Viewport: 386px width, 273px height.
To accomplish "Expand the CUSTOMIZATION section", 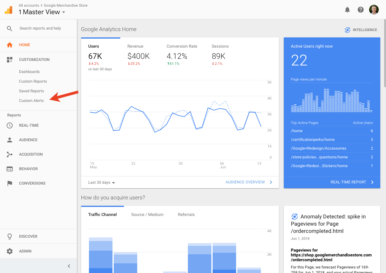I will 39,60.
